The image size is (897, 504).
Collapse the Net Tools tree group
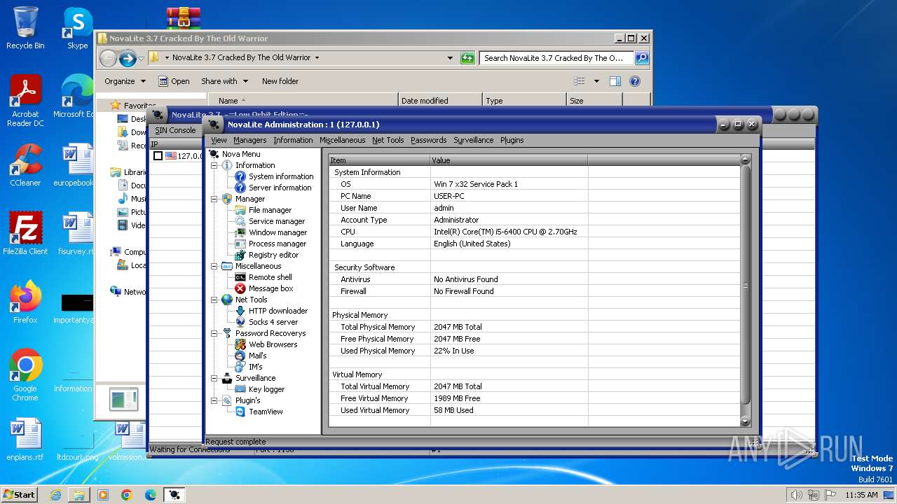[x=214, y=300]
